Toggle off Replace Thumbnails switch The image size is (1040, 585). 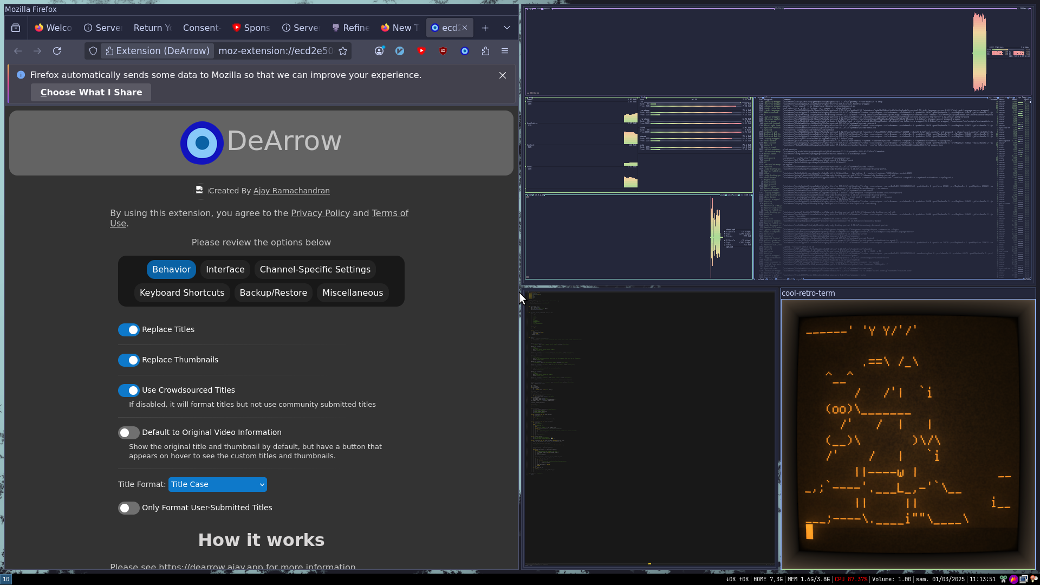coord(129,360)
